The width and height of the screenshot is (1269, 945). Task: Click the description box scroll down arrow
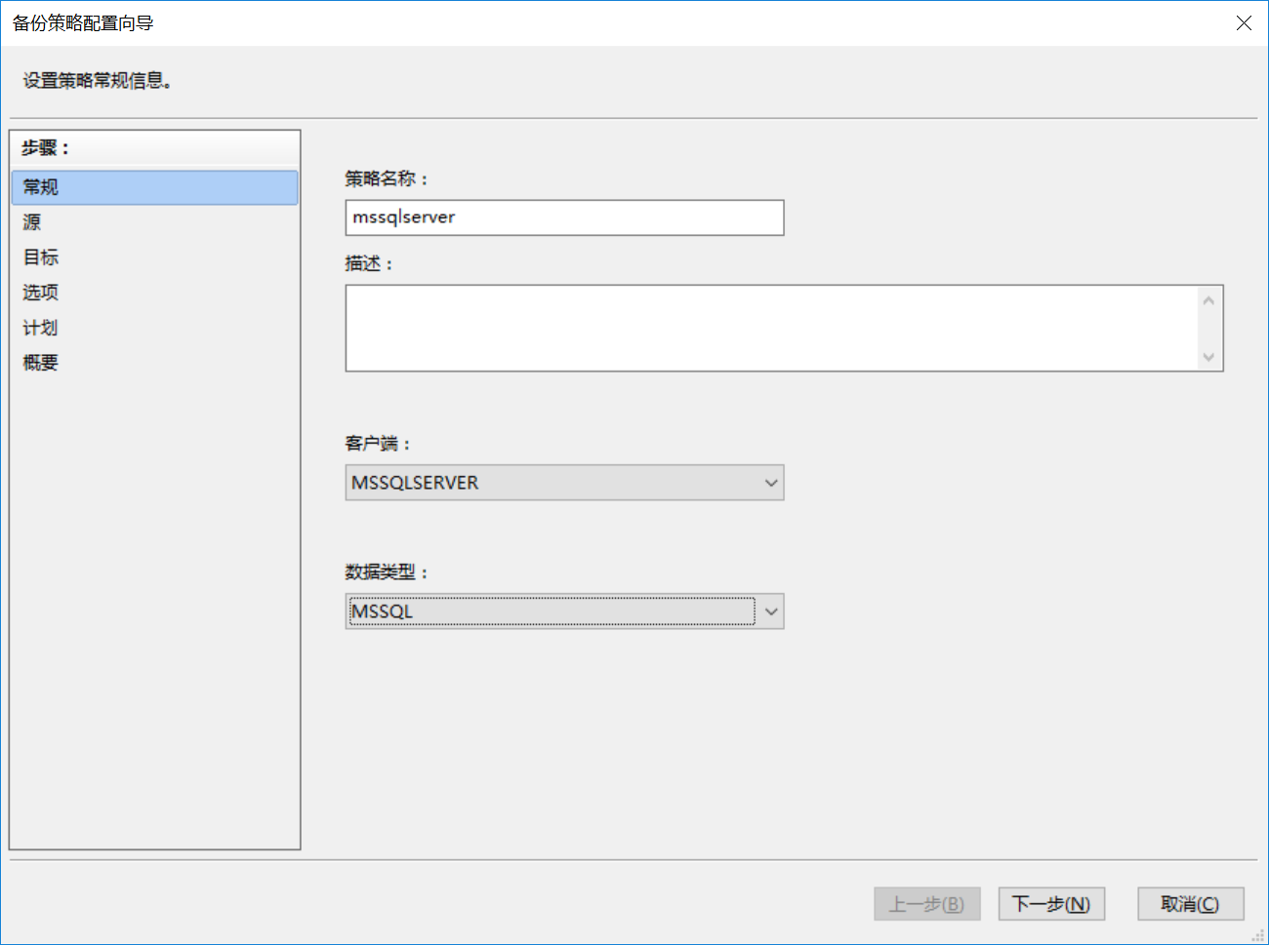pyautogui.click(x=1208, y=357)
